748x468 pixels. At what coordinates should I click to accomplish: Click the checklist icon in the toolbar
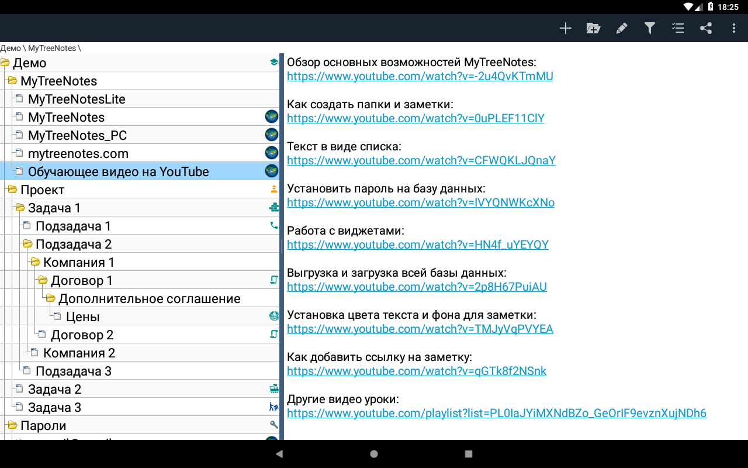677,27
